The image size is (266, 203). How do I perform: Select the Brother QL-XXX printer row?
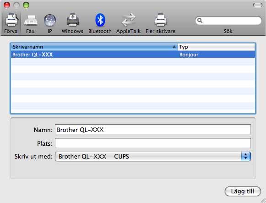click(x=133, y=55)
